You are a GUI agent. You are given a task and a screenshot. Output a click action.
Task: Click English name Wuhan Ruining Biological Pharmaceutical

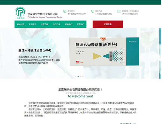pyautogui.click(x=45, y=17)
